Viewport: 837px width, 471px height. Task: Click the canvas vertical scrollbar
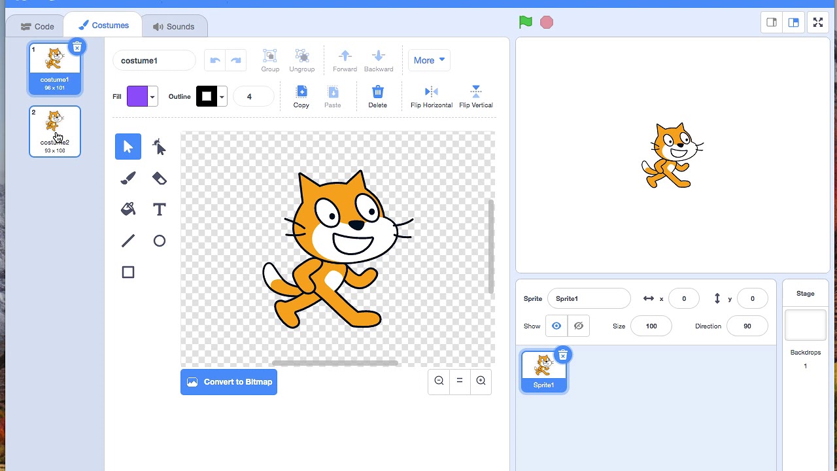tap(491, 246)
